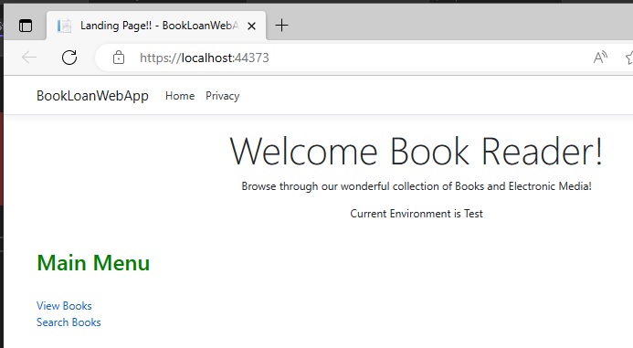This screenshot has width=633, height=348.
Task: Open the tab actions menu icon
Action: pos(26,26)
